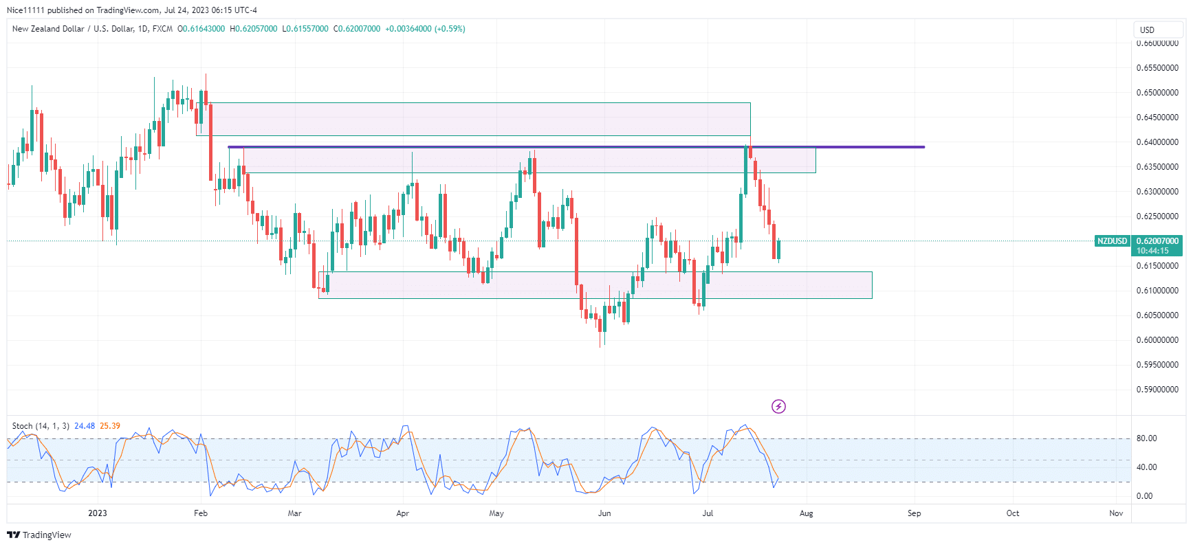
Task: Select the lower demand zone rectangle
Action: point(595,285)
